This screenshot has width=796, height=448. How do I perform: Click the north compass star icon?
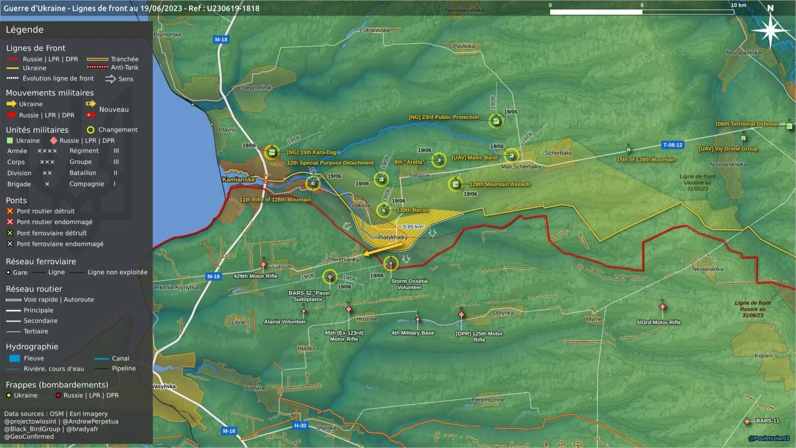(770, 31)
